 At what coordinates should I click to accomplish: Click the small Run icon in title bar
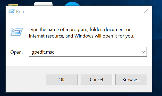click(12, 11)
